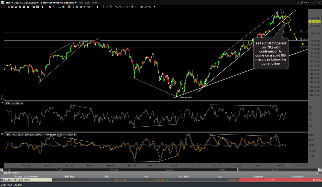Click the sell signal annotation callout

click(271, 53)
